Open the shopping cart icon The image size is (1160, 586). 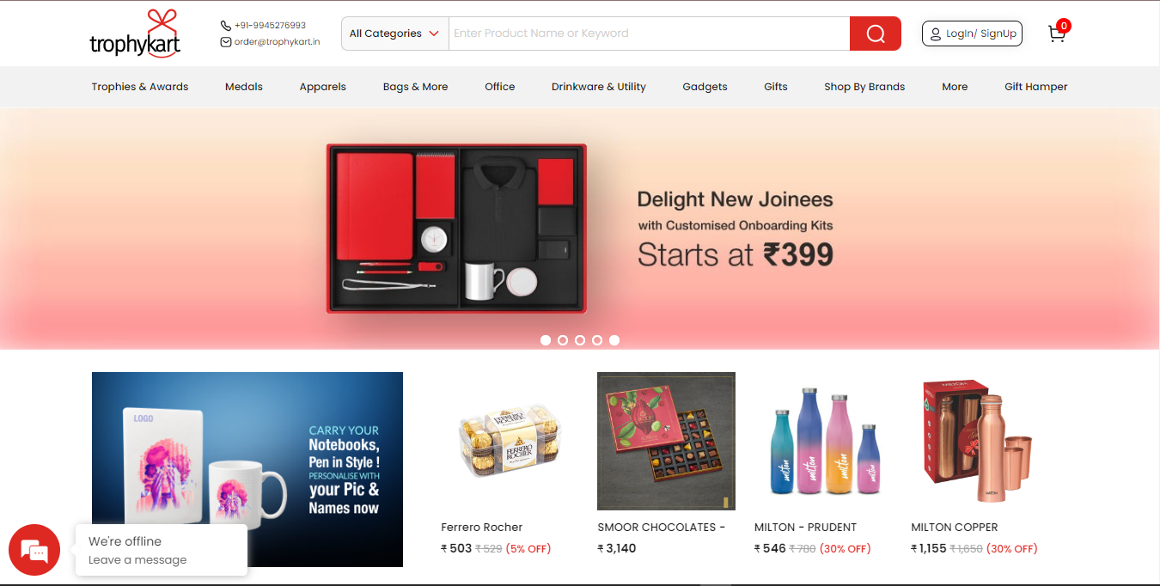(x=1057, y=34)
